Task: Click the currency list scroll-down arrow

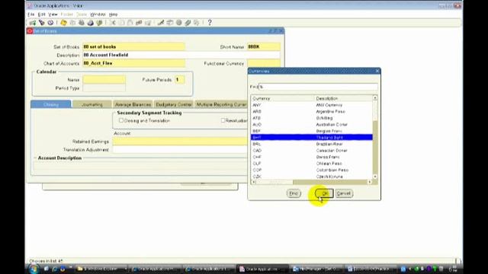Action: pos(375,177)
